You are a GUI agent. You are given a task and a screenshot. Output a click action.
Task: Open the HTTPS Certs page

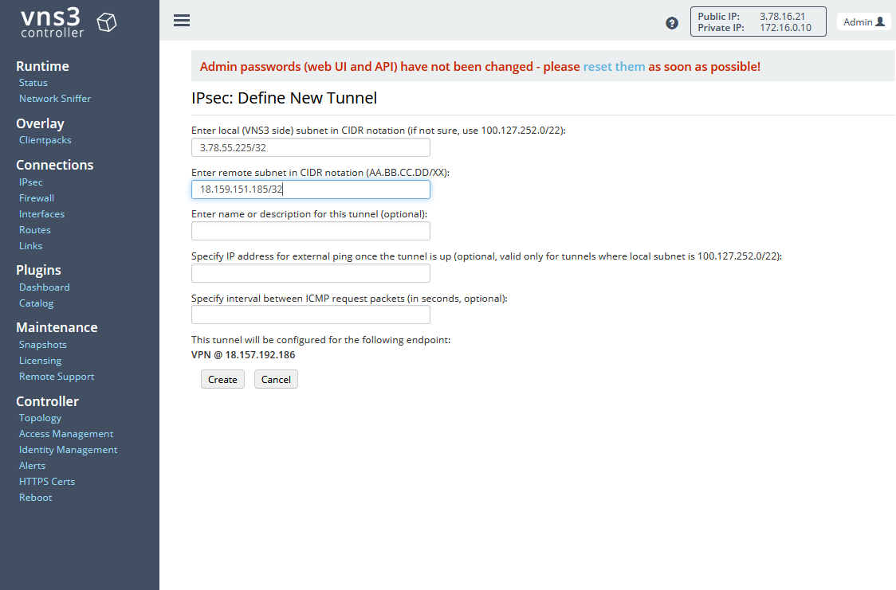46,481
